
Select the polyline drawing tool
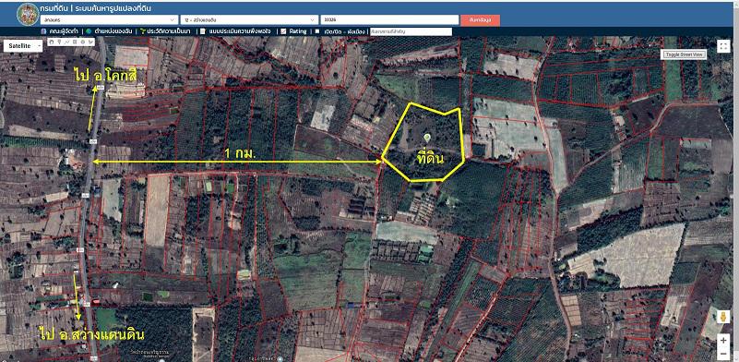click(66, 42)
